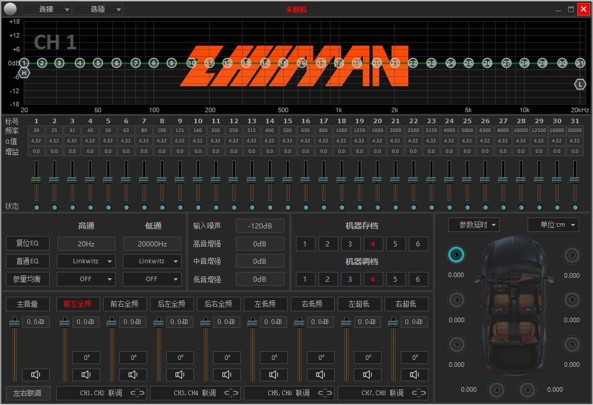Open the 连接 dropdown menu
593x405 pixels.
pos(46,9)
